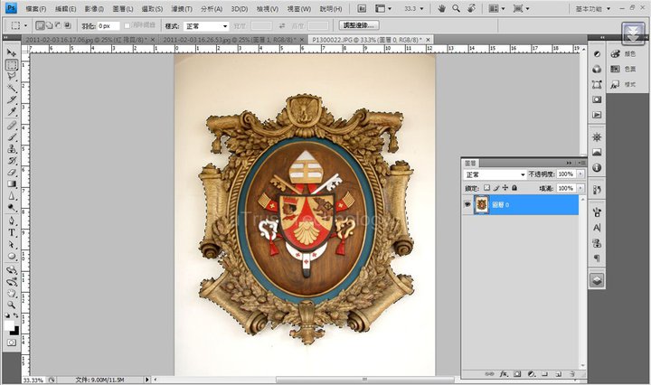Toggle lock position icon
Viewport: 651px width, 385px height.
tap(505, 188)
